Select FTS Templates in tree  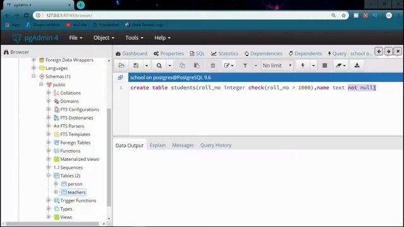75,134
